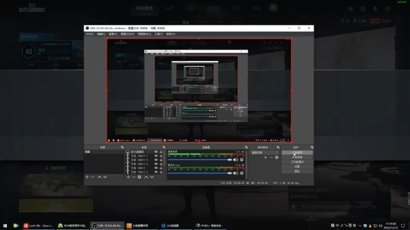Open Lush Life music player from taskbar

(38, 225)
